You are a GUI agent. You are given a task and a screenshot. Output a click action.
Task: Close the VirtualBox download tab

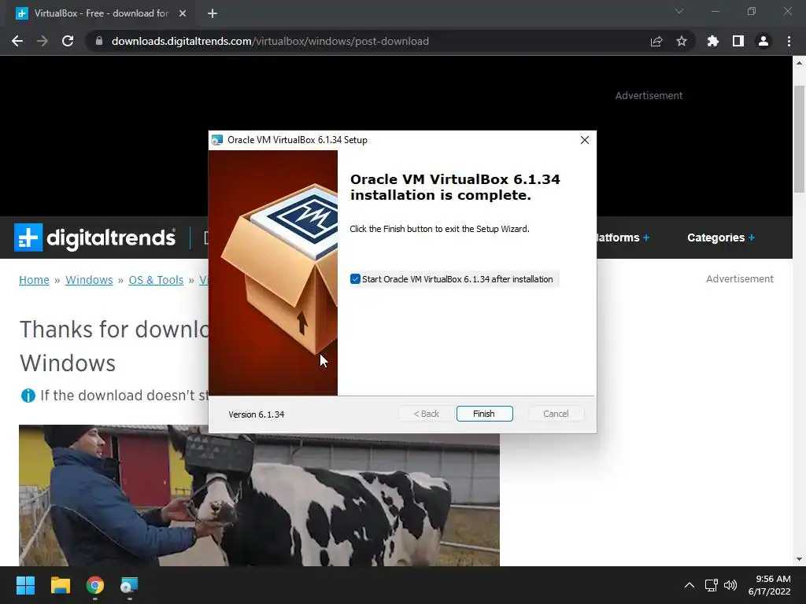183,13
